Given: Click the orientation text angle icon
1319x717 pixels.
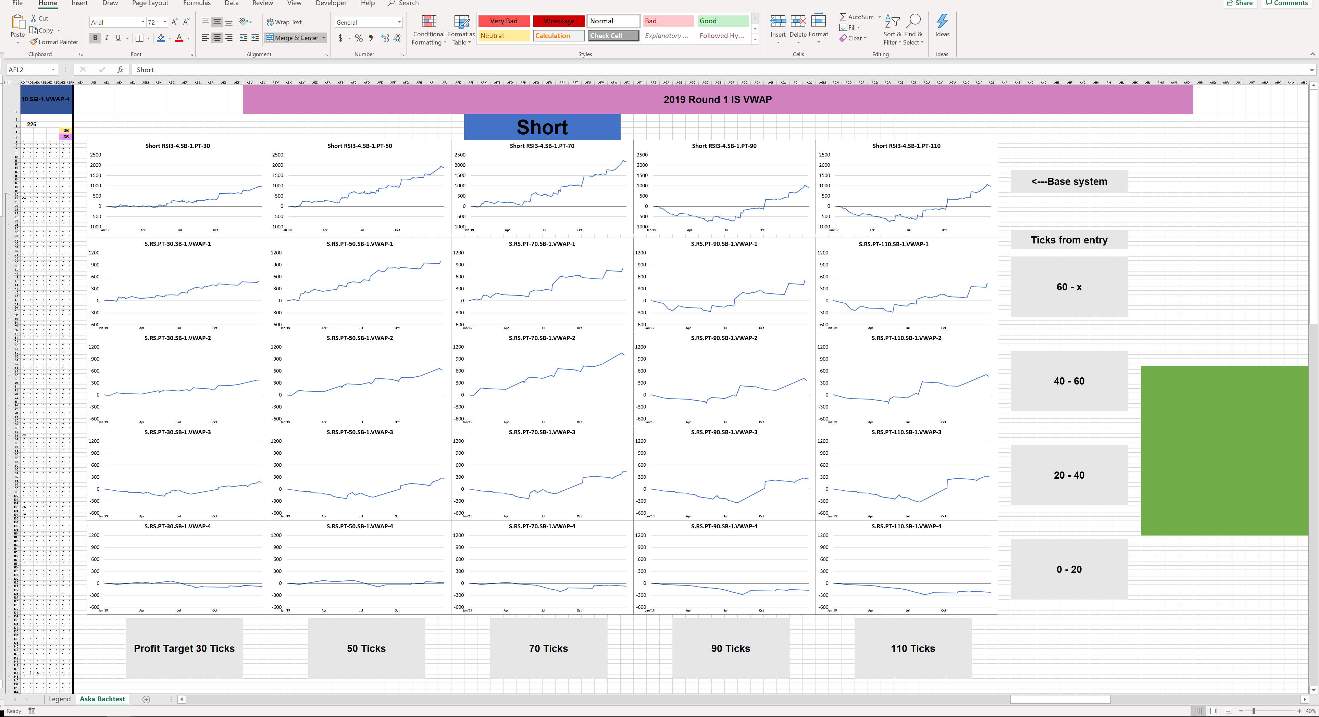Looking at the screenshot, I should (244, 22).
